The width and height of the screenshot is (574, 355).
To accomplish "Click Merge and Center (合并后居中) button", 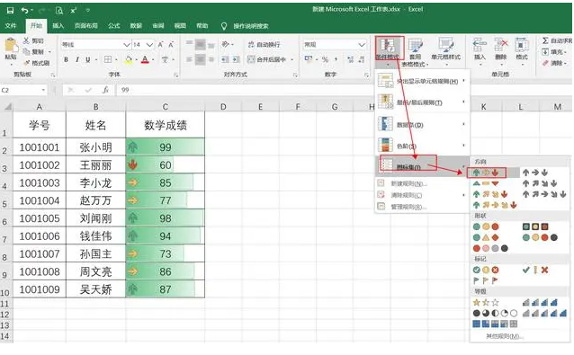I will [x=267, y=59].
